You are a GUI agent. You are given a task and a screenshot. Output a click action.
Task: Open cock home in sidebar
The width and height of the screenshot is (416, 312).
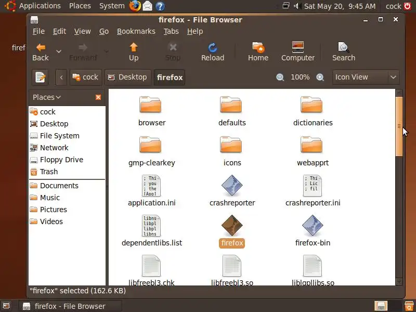[x=67, y=112]
